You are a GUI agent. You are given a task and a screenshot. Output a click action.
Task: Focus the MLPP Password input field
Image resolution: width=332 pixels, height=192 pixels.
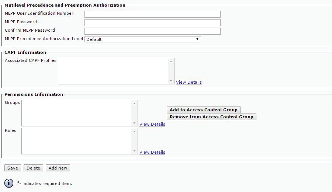(x=152, y=22)
